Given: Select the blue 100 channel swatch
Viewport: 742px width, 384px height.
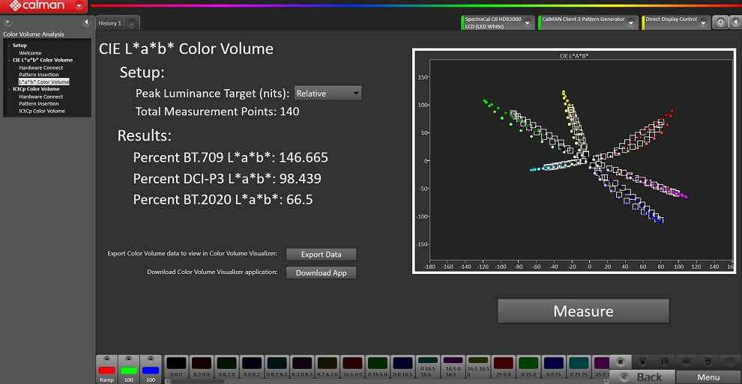Looking at the screenshot, I should [151, 371].
